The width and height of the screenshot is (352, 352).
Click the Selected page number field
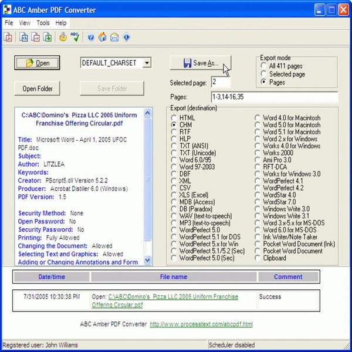(x=221, y=82)
